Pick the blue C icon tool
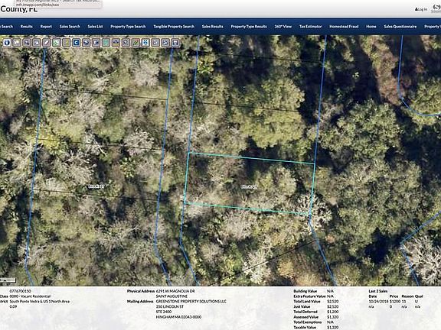The height and width of the screenshot is (330, 441). coord(77,43)
